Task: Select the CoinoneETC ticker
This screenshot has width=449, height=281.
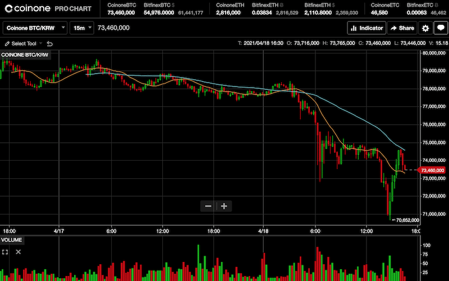Action: [385, 9]
